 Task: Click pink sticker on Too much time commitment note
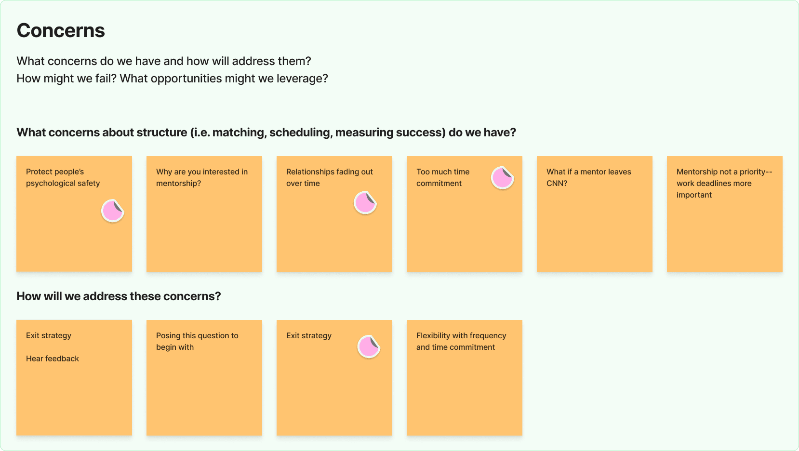point(503,178)
